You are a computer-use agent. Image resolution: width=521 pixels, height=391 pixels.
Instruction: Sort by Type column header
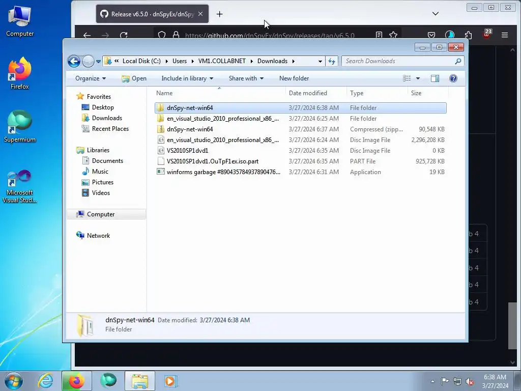coord(377,93)
